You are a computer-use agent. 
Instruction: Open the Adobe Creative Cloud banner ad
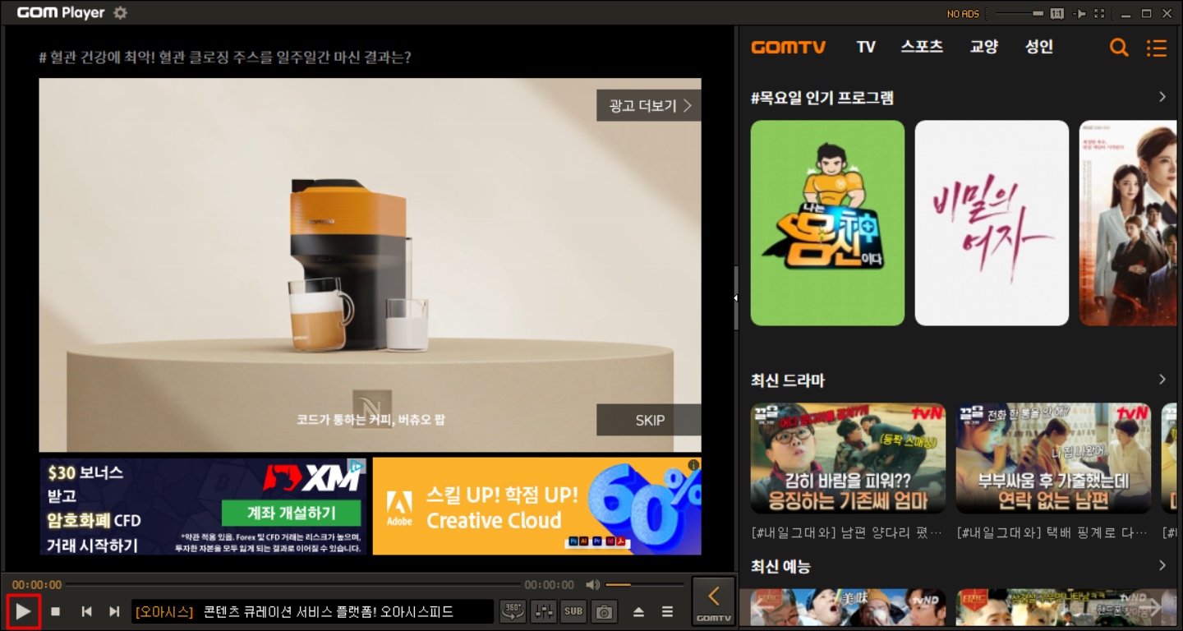pos(536,506)
